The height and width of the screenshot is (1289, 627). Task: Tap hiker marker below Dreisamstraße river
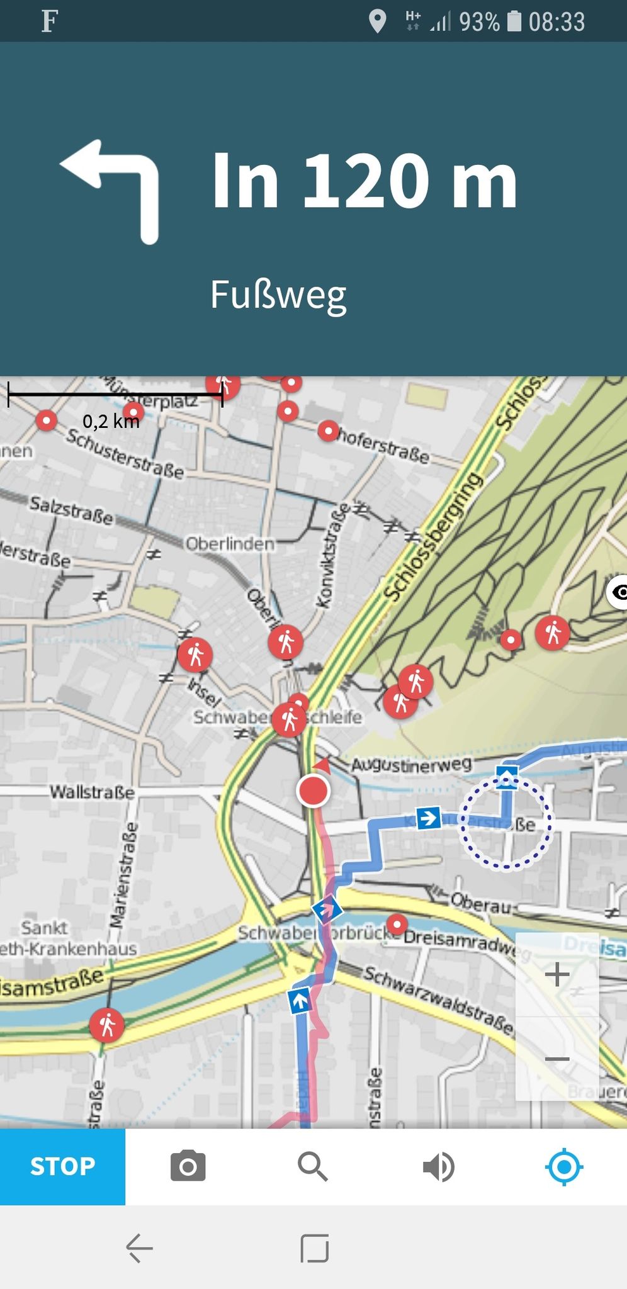[x=107, y=1025]
